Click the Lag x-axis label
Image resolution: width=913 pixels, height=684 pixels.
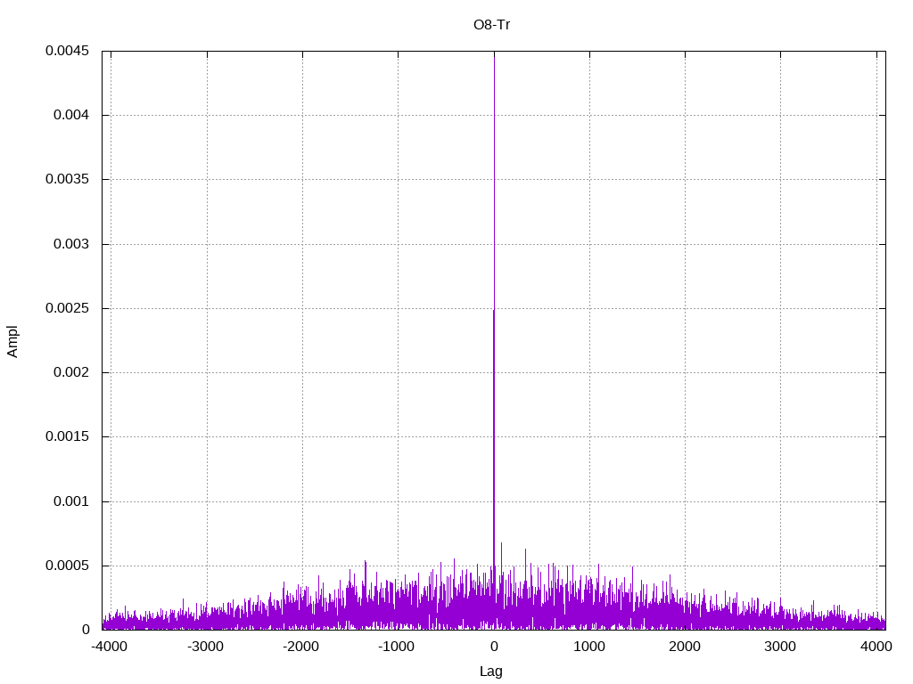491,672
